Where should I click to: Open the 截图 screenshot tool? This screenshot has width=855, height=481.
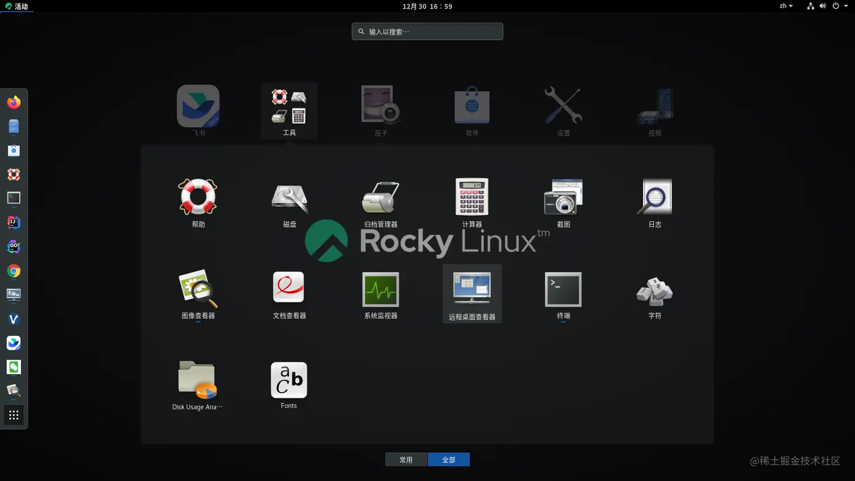tap(563, 202)
